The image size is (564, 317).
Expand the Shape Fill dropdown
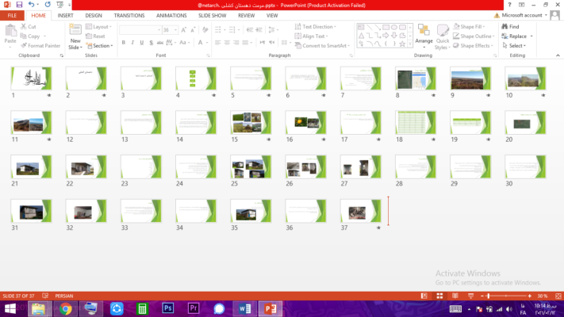pyautogui.click(x=474, y=26)
